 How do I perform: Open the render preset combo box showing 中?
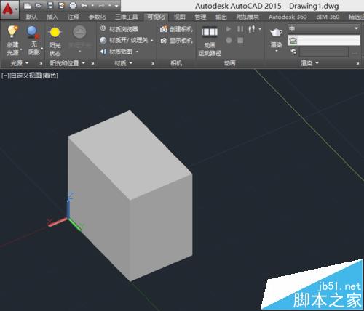(324, 29)
